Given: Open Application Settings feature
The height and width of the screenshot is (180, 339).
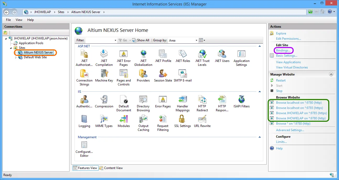Looking at the screenshot, I should (241, 58).
